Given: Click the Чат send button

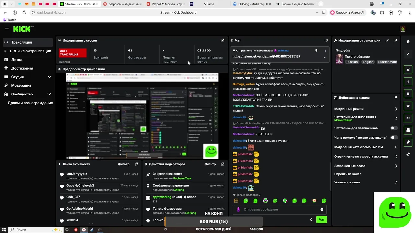Looking at the screenshot, I should (322, 220).
